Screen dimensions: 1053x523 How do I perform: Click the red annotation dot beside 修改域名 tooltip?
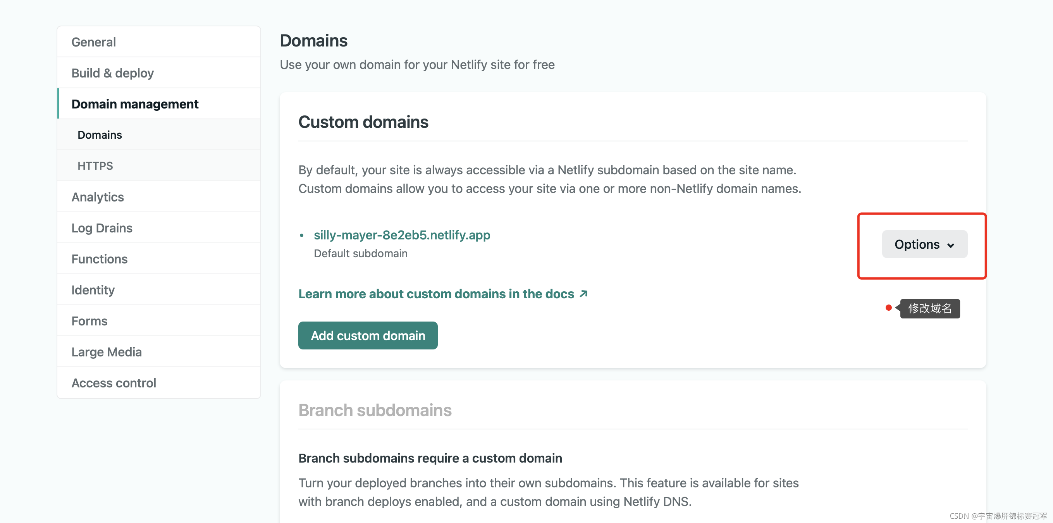coord(888,308)
